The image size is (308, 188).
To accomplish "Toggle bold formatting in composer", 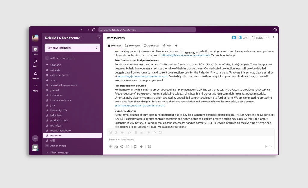I will tap(111, 132).
